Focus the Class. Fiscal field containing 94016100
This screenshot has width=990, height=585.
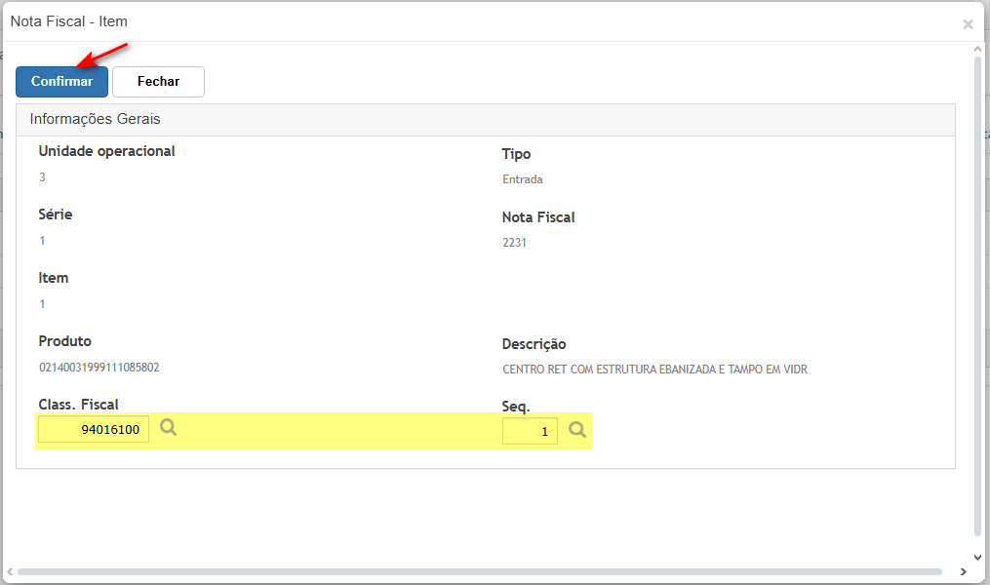pyautogui.click(x=94, y=429)
